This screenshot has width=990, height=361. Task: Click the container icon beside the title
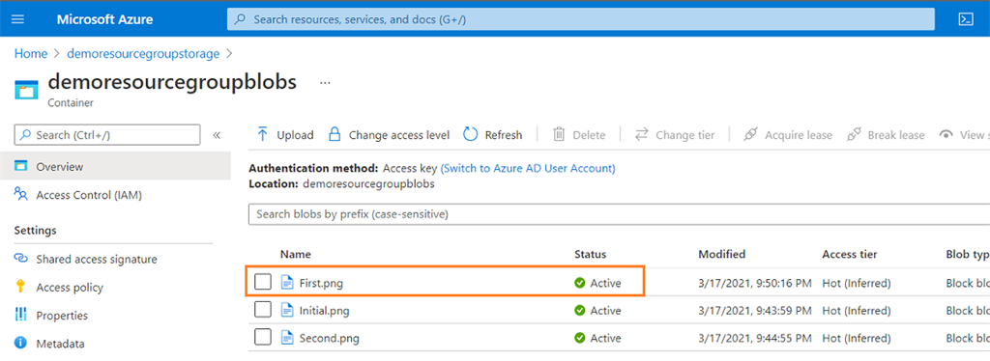(26, 91)
